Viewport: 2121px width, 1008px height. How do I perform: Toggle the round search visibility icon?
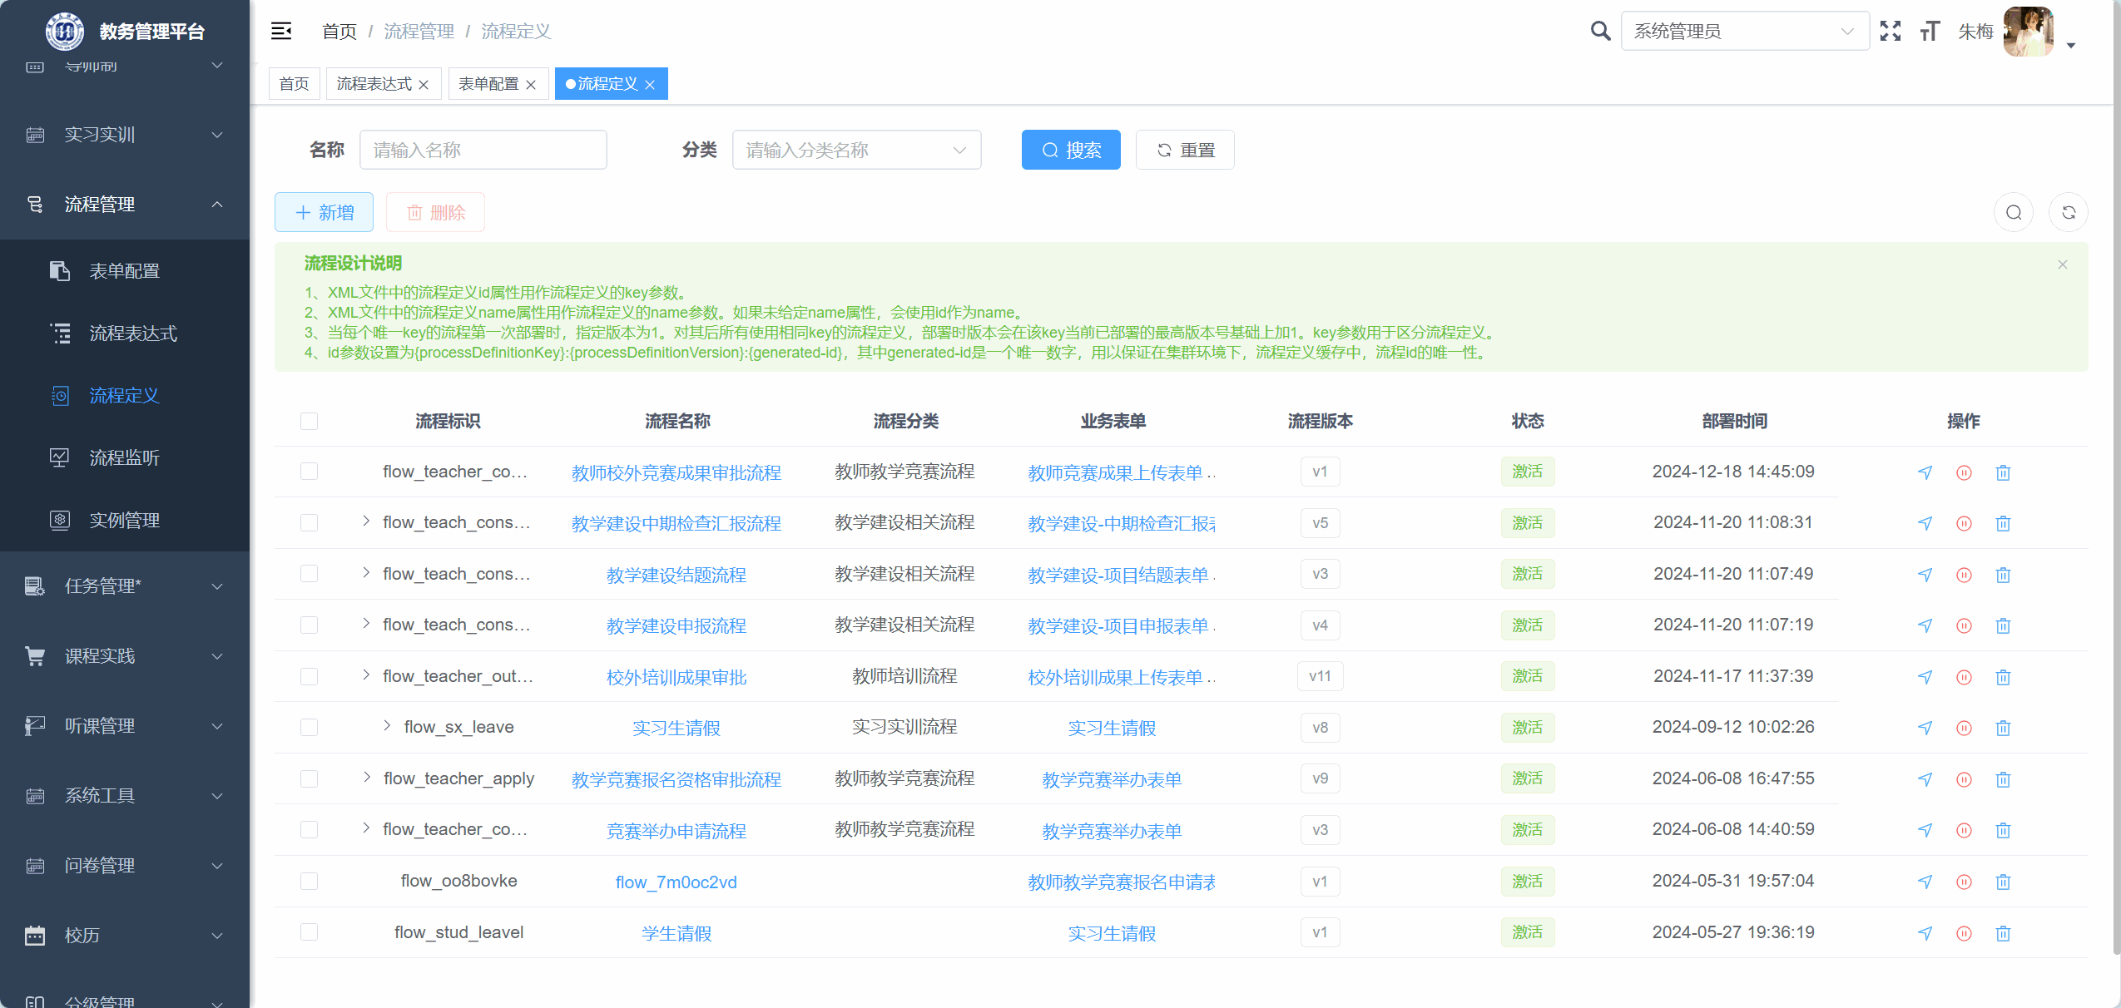2013,213
